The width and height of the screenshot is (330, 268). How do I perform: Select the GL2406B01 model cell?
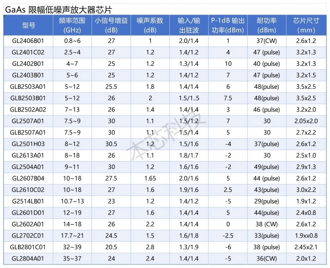tap(28, 41)
